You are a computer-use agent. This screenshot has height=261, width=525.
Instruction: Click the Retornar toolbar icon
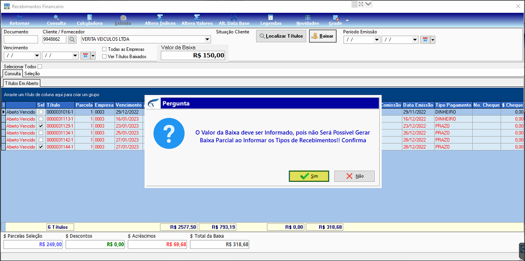(19, 18)
